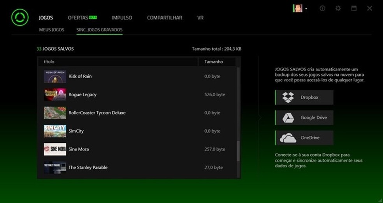The height and width of the screenshot is (203, 383).
Task: Click the maximize window icon
Action: point(354,8)
